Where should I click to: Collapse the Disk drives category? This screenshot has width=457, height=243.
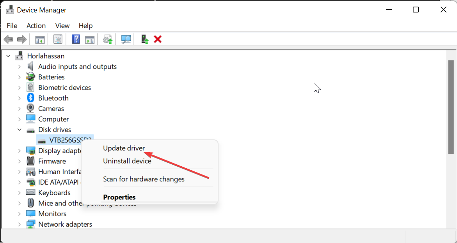coord(20,130)
